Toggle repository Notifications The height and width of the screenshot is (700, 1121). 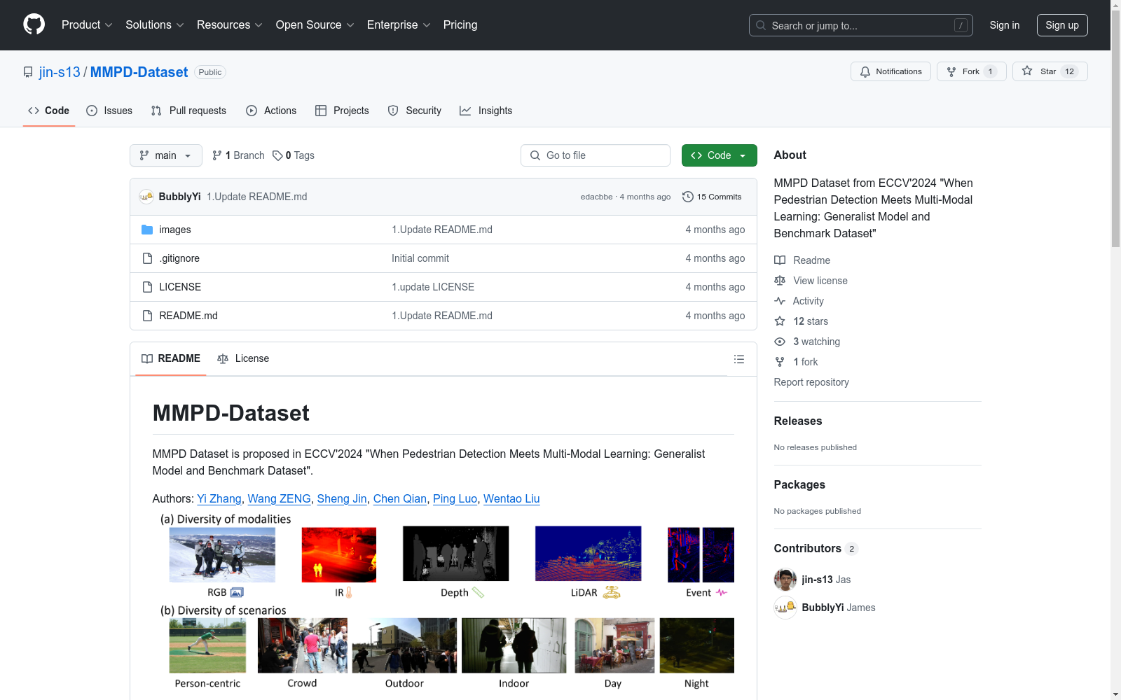click(x=890, y=71)
